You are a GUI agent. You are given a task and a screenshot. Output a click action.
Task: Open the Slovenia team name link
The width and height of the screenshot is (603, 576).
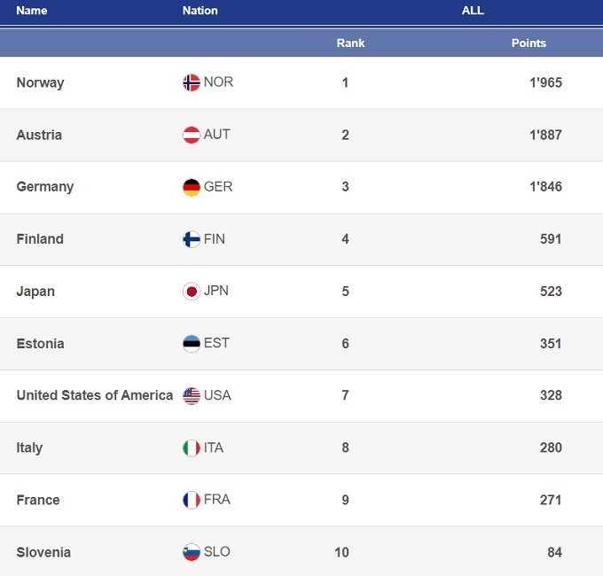tap(43, 552)
